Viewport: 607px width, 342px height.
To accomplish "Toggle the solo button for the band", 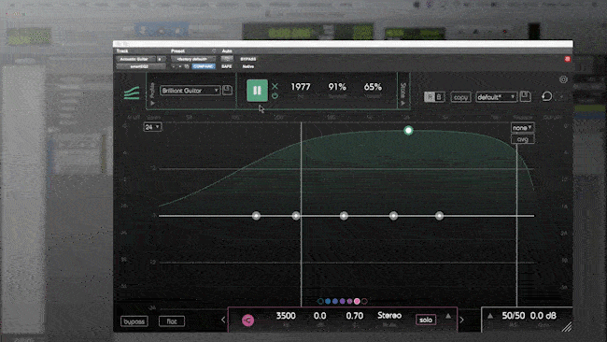I will 426,320.
